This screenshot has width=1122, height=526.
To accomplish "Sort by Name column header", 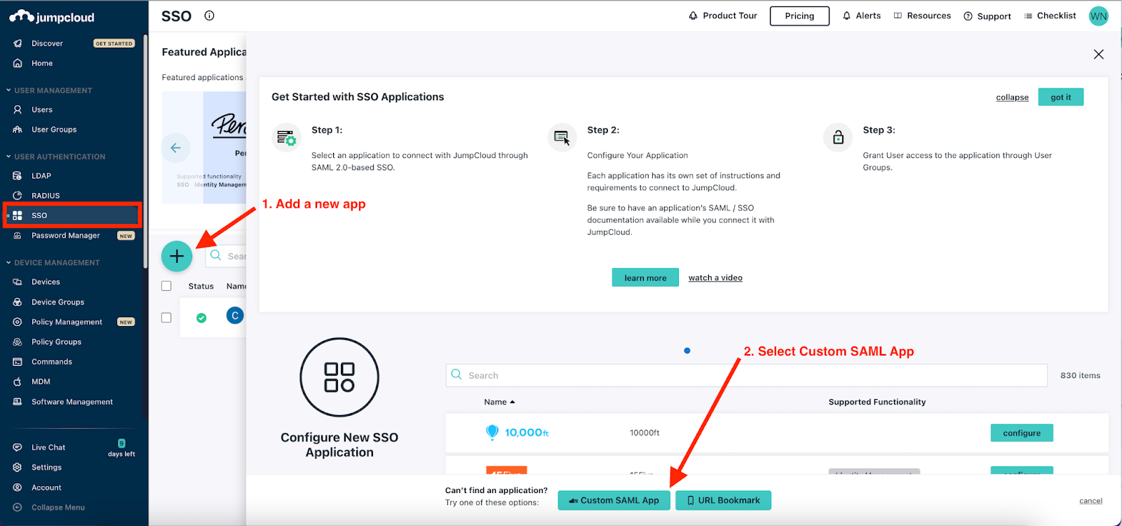I will (x=499, y=402).
